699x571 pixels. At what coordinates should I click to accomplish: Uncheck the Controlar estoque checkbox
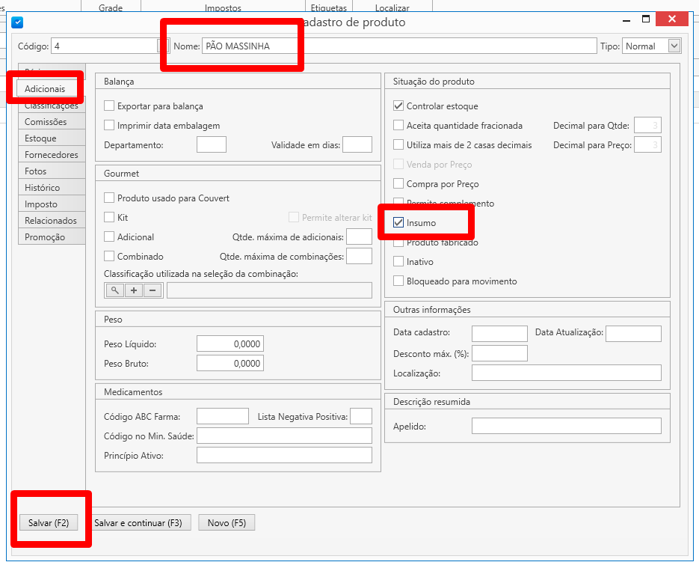coord(398,106)
